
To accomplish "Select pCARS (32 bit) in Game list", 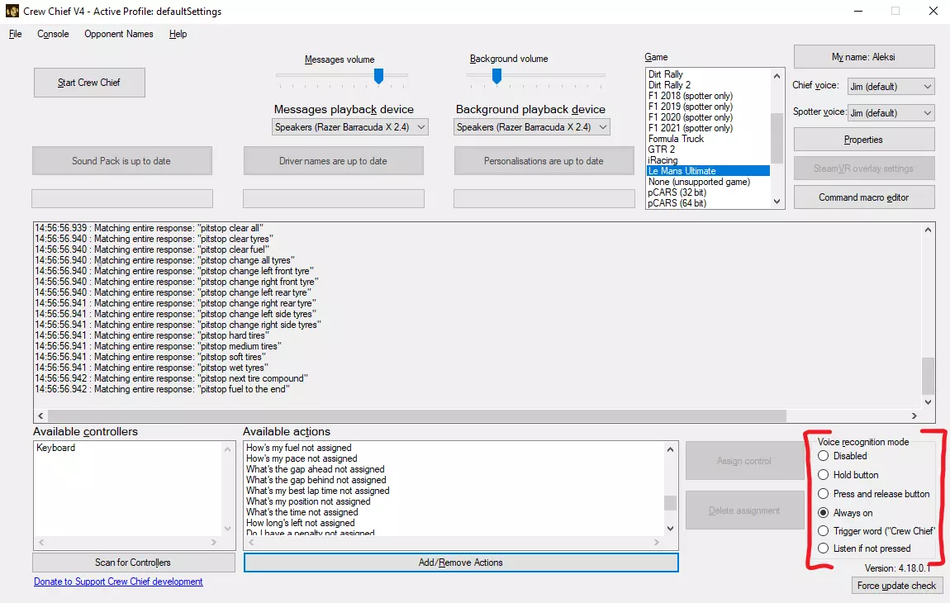I will click(x=677, y=192).
